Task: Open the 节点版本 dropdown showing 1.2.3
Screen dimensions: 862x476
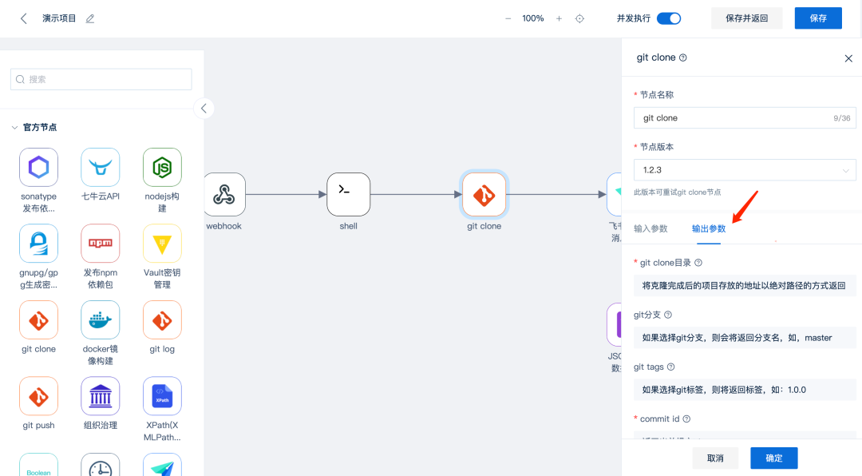Action: point(745,170)
